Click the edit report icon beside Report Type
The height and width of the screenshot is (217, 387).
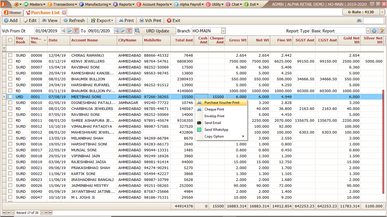point(381,31)
